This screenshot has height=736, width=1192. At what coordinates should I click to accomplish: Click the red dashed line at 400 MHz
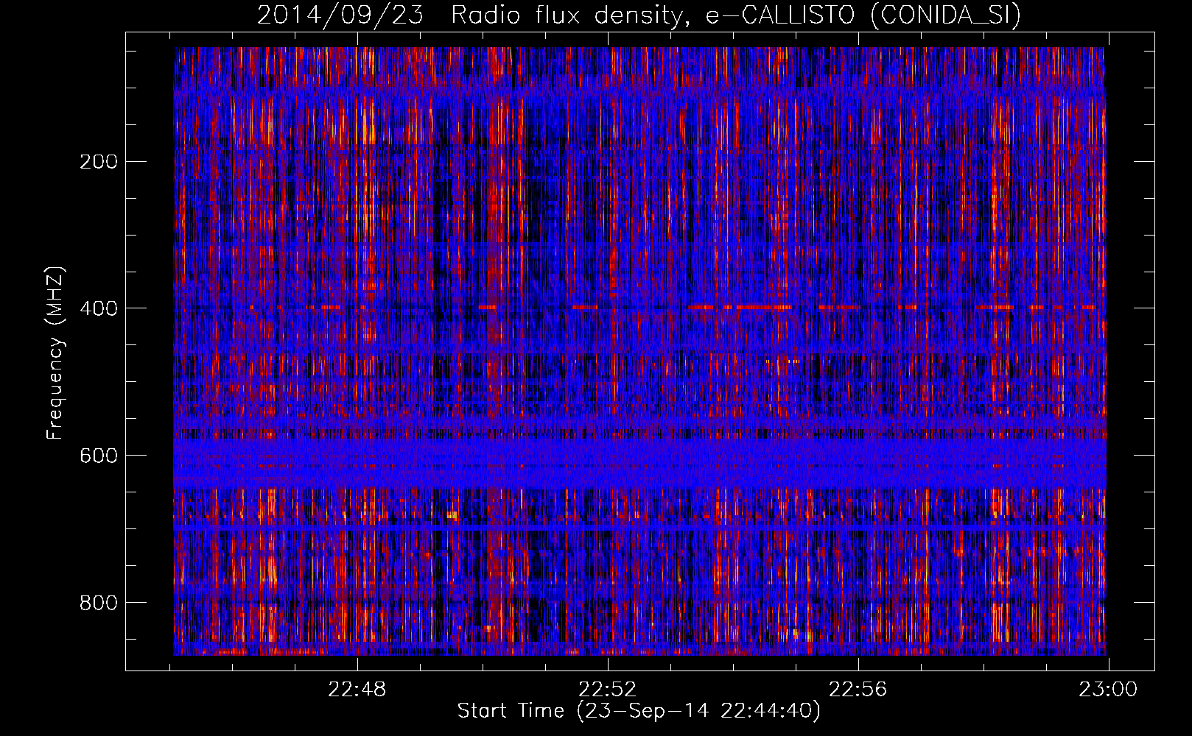click(x=639, y=307)
